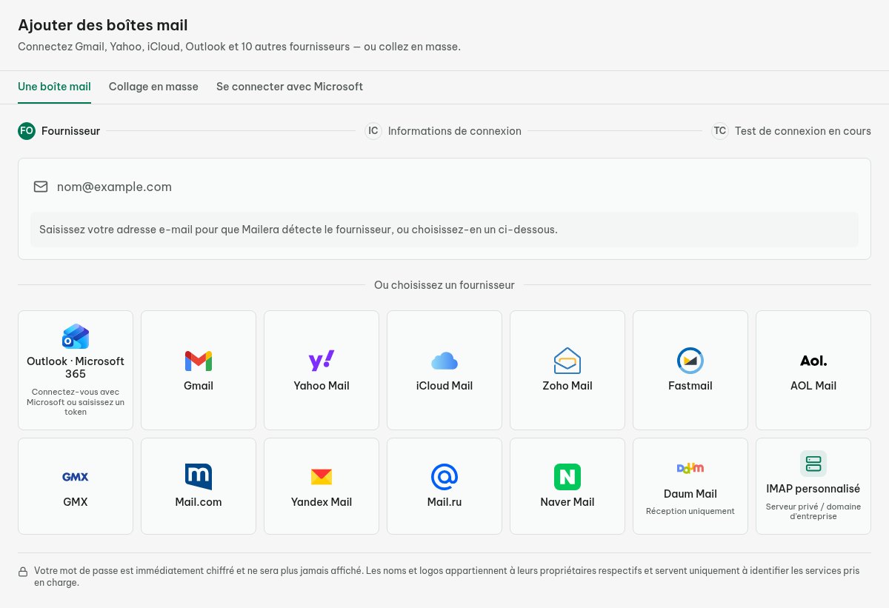The image size is (889, 608).
Task: Click the envelope icon in email field
Action: click(x=41, y=187)
